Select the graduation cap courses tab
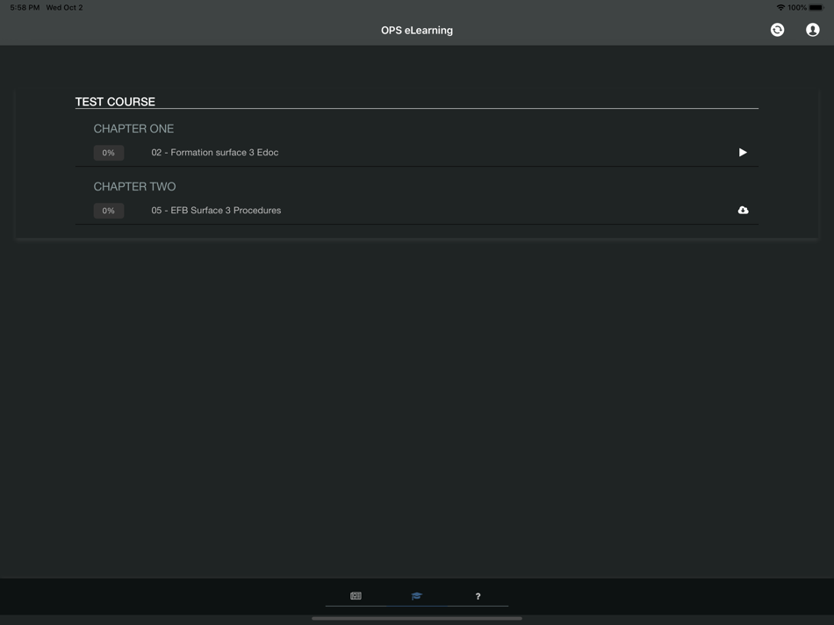 tap(416, 596)
